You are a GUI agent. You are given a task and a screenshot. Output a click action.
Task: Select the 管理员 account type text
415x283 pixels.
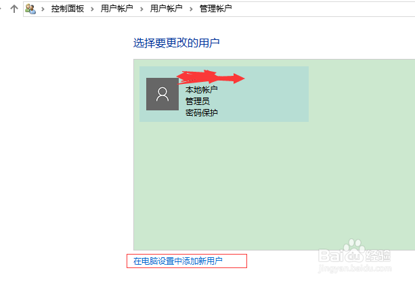[198, 101]
